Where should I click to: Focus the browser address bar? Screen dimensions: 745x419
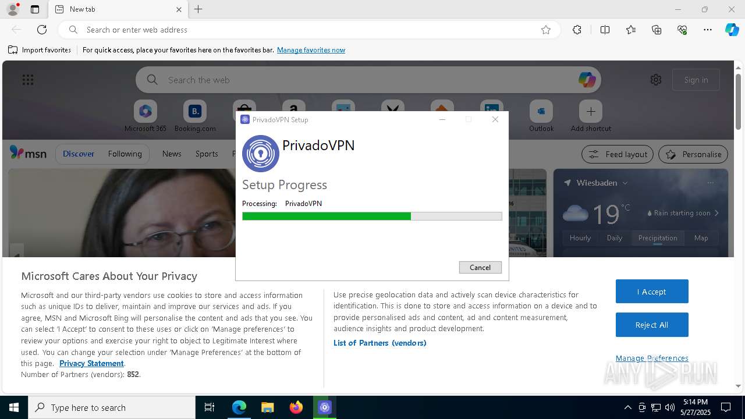click(308, 30)
